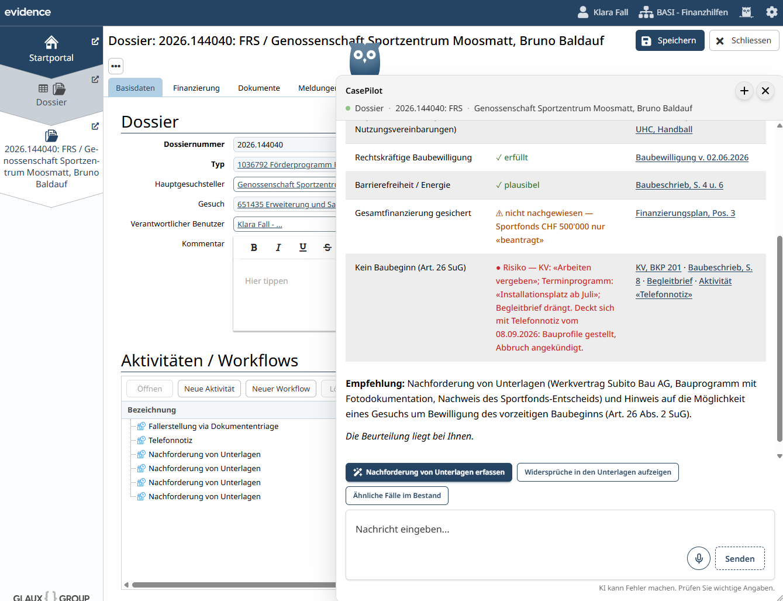
Task: Open Dossier section in new window
Action: pos(95,79)
